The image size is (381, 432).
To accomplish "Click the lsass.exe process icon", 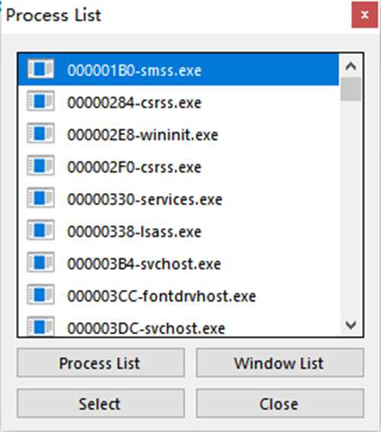I will (40, 230).
